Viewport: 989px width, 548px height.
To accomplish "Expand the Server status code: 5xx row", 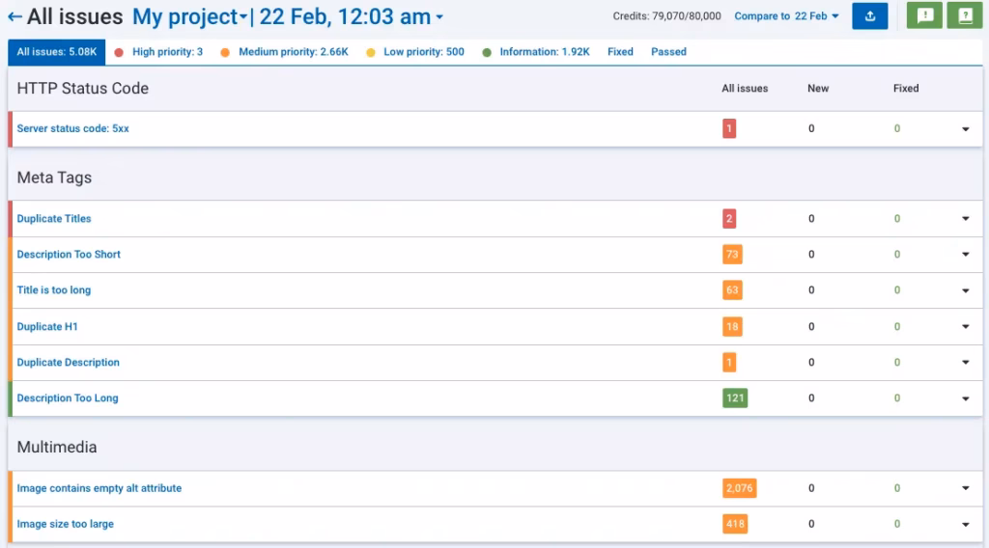I will pos(965,129).
